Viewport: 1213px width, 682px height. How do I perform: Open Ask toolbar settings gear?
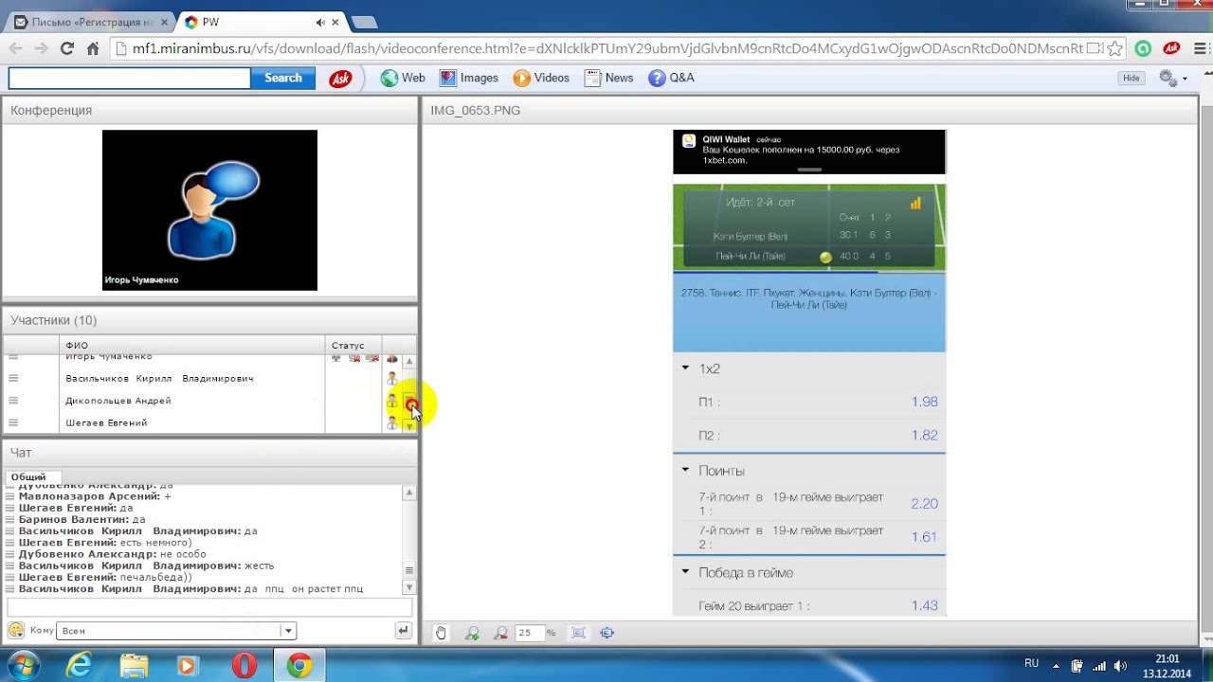click(x=1168, y=79)
